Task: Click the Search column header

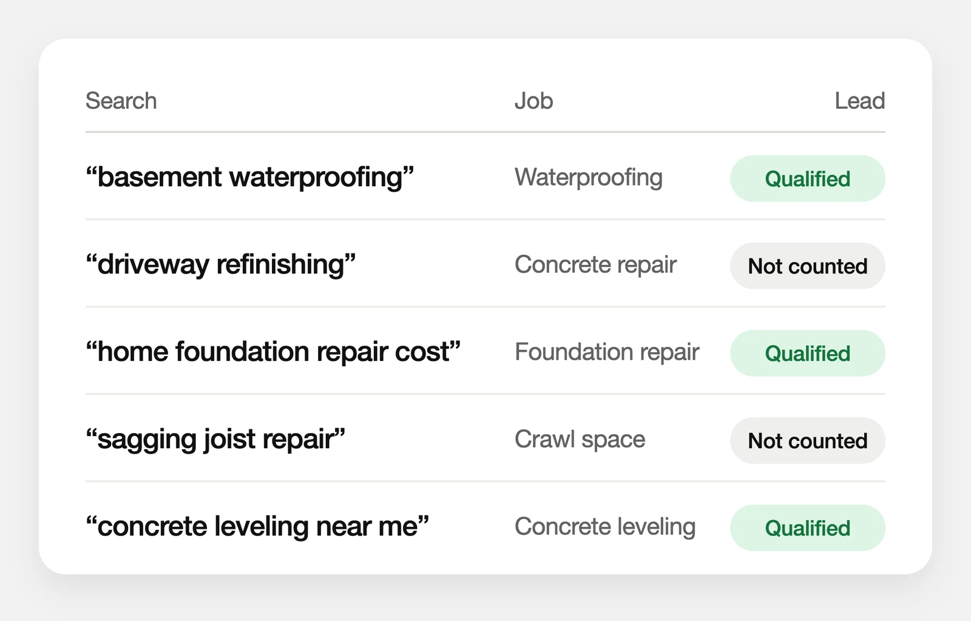Action: pyautogui.click(x=121, y=101)
